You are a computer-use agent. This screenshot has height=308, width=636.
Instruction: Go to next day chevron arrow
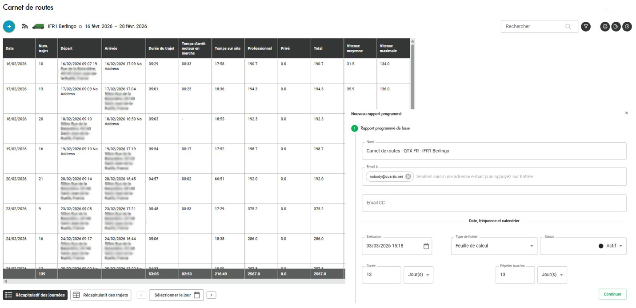[211, 295]
